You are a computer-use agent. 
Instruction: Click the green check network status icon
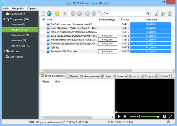(168, 122)
